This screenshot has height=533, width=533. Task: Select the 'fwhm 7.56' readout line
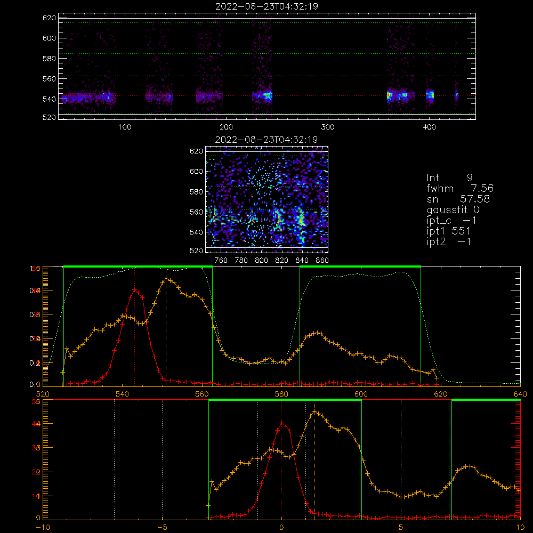pos(460,188)
